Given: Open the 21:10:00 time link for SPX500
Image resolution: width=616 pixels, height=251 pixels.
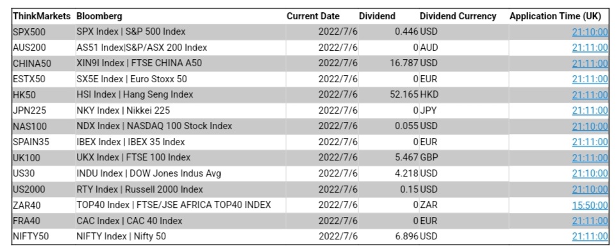Looking at the screenshot, I should (590, 32).
